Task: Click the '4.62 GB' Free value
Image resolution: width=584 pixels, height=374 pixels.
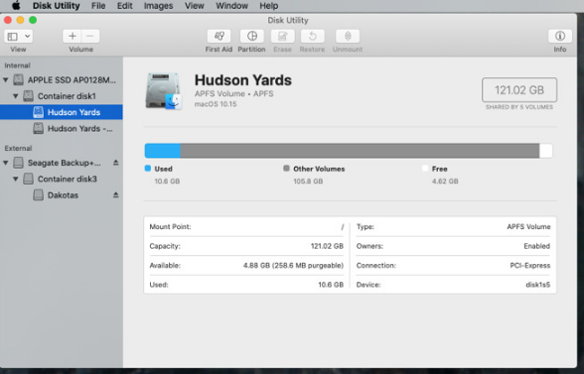Action: click(445, 182)
